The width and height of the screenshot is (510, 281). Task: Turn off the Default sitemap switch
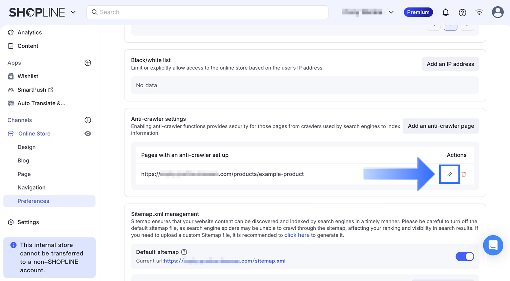465,256
